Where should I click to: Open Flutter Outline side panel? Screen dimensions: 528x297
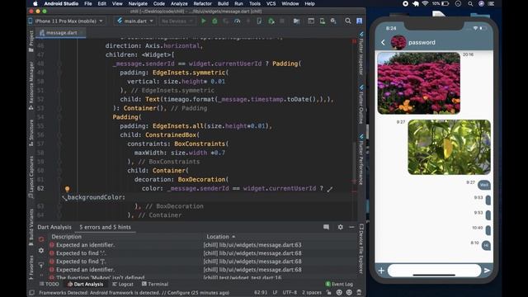click(361, 105)
